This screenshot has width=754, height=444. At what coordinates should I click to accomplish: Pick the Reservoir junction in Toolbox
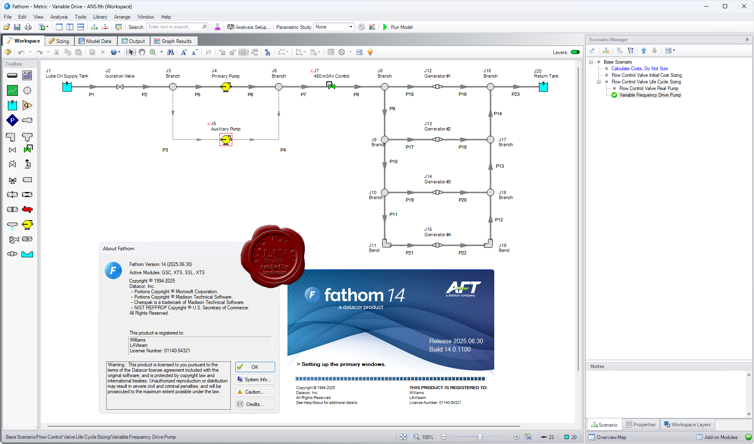click(12, 105)
